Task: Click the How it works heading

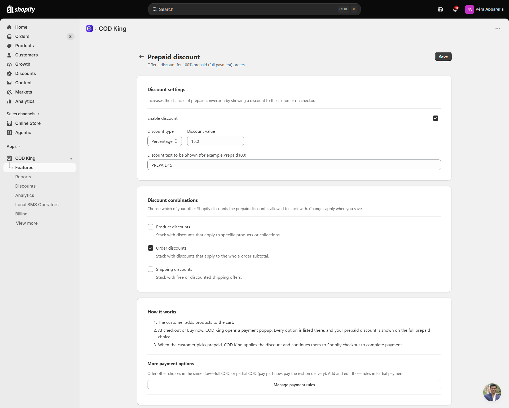Action: pos(162,312)
